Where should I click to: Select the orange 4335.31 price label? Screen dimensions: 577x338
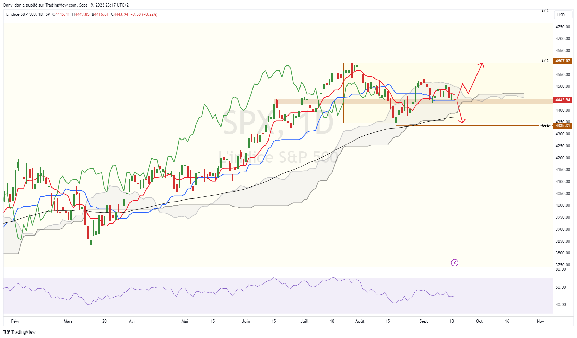click(x=563, y=126)
